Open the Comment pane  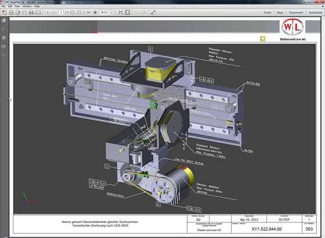tap(296, 12)
